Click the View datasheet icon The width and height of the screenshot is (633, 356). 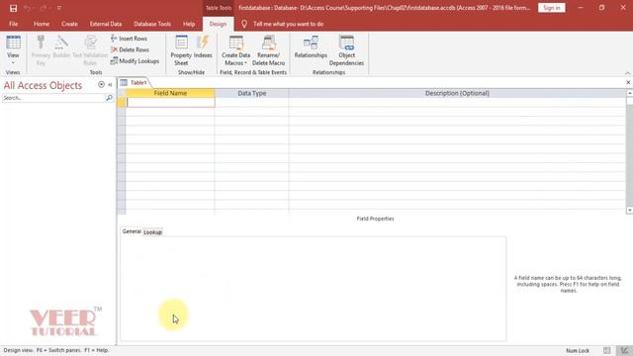pos(13,43)
